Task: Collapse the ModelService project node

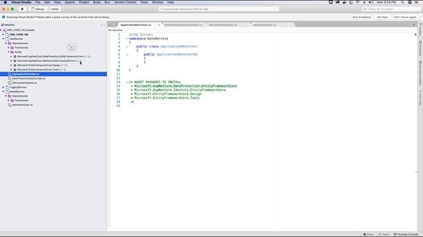Action: pyautogui.click(x=3, y=92)
